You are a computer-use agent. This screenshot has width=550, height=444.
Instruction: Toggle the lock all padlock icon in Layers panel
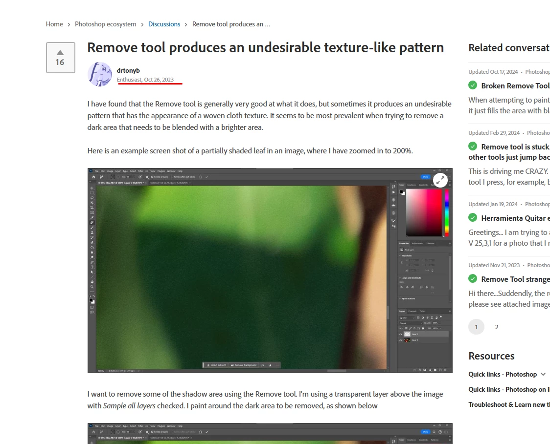[x=423, y=328]
